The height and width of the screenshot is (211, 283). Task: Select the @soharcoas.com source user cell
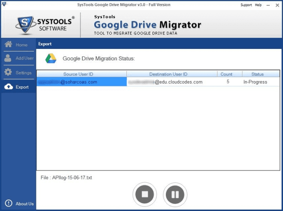click(x=82, y=82)
